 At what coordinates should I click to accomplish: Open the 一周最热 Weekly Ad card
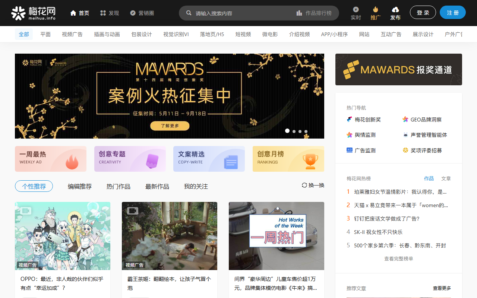point(51,159)
